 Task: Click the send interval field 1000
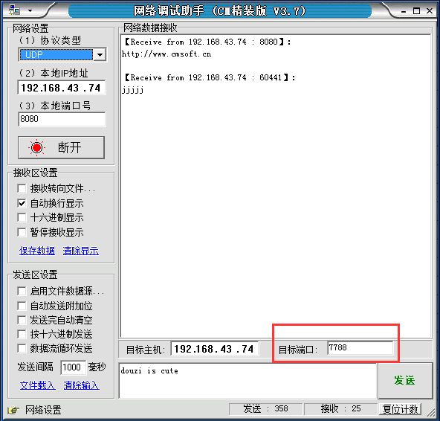[73, 367]
